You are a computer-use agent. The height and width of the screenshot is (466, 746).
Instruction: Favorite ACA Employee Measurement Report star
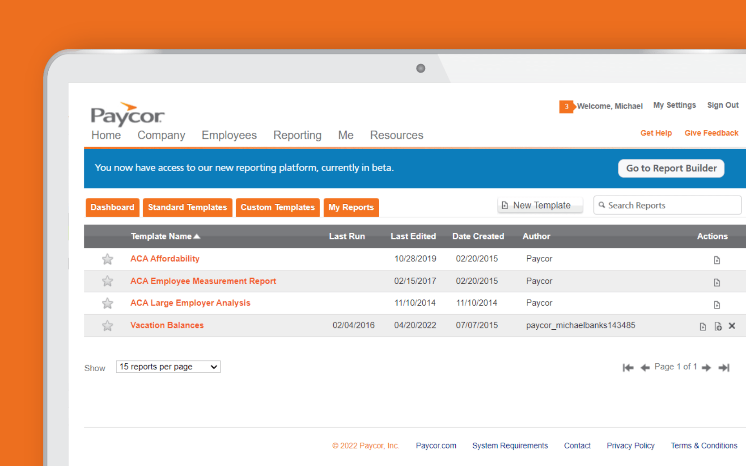[107, 281]
